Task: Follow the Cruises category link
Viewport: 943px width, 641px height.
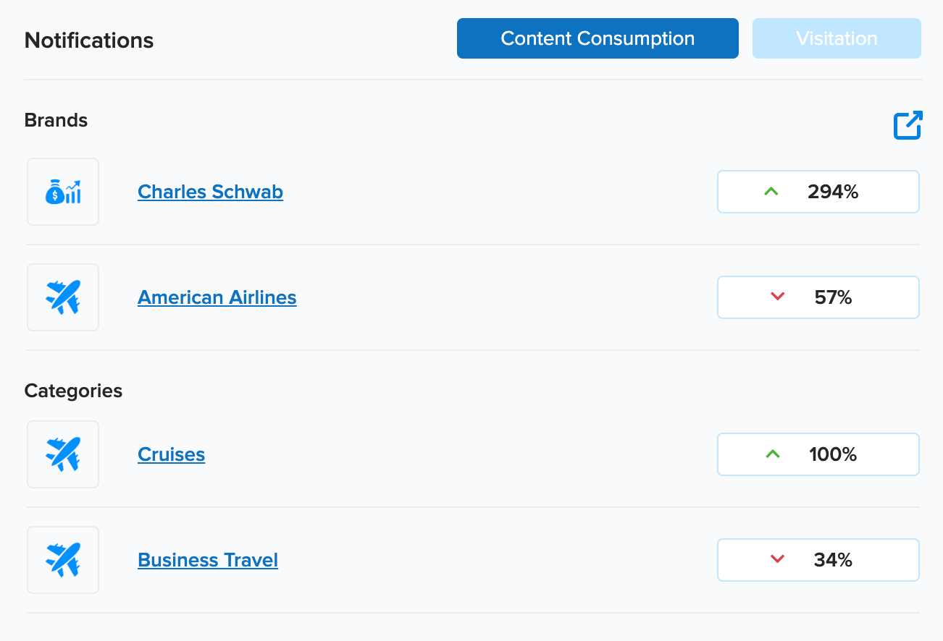Action: (171, 454)
